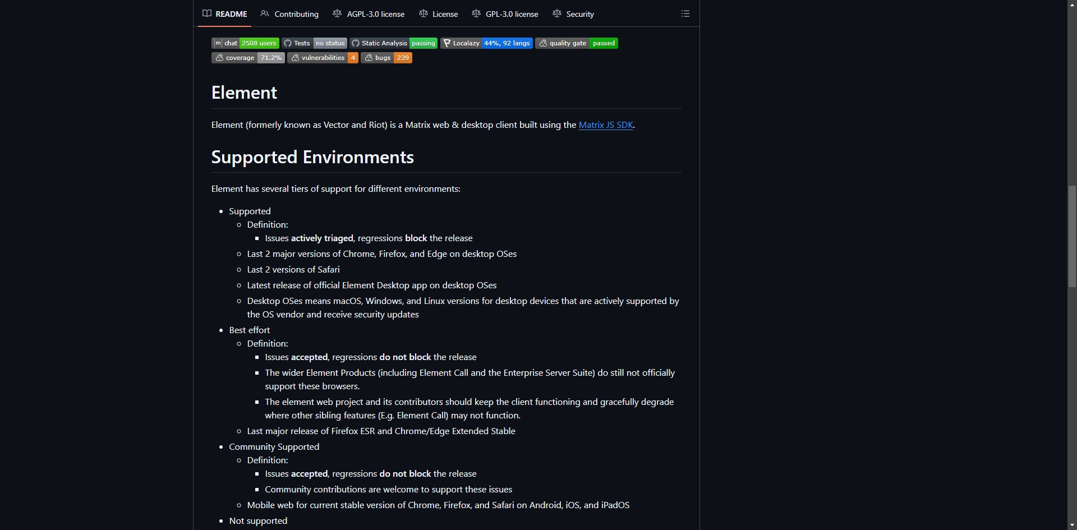Click the 'Mobile web for current stable version' line
Image resolution: width=1077 pixels, height=530 pixels.
(x=438, y=505)
